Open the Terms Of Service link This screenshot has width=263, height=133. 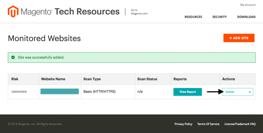tap(208, 124)
